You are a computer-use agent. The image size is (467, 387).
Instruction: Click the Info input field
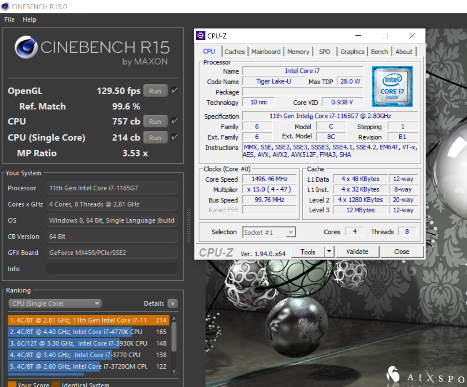[112, 269]
